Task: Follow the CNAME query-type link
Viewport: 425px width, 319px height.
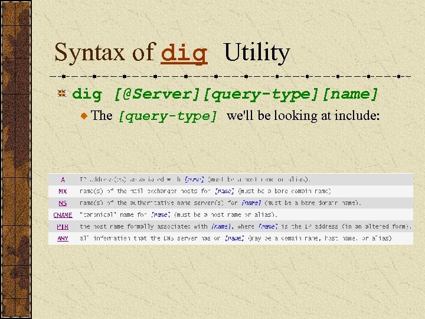Action: pyautogui.click(x=63, y=215)
